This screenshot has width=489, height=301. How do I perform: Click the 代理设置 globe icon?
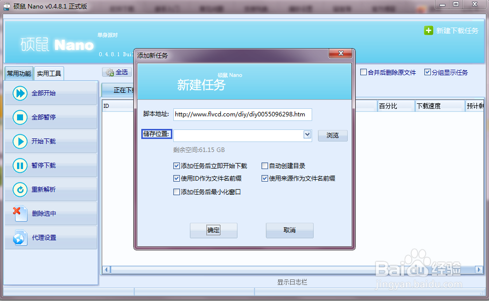point(20,238)
